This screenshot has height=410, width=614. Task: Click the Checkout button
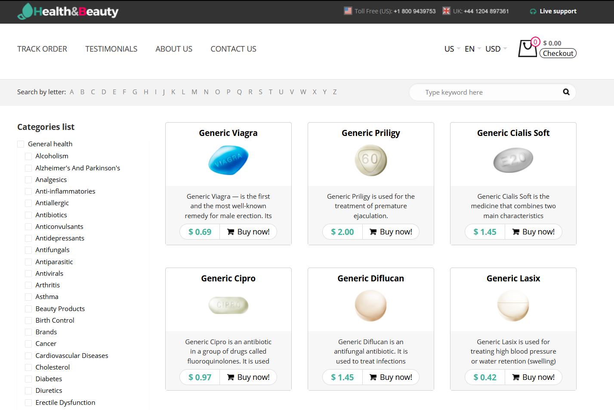pos(558,53)
